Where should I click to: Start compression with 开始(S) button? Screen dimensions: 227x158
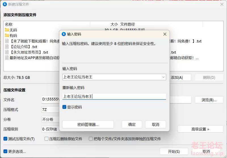tap(174, 151)
